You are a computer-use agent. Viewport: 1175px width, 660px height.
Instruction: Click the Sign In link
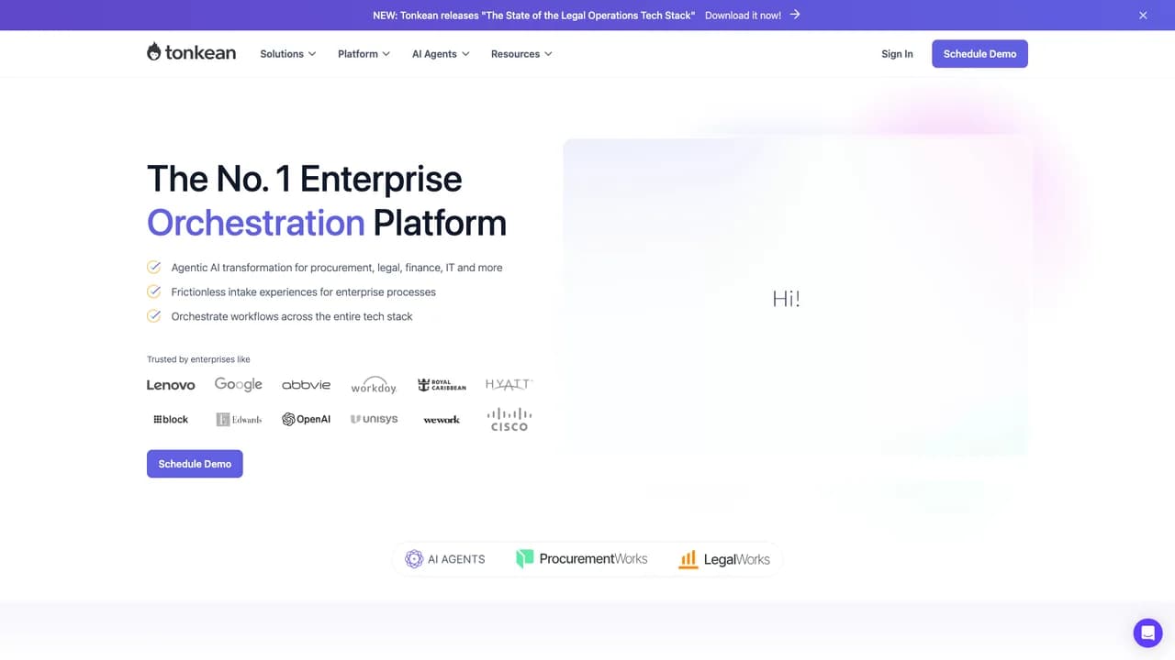(897, 54)
